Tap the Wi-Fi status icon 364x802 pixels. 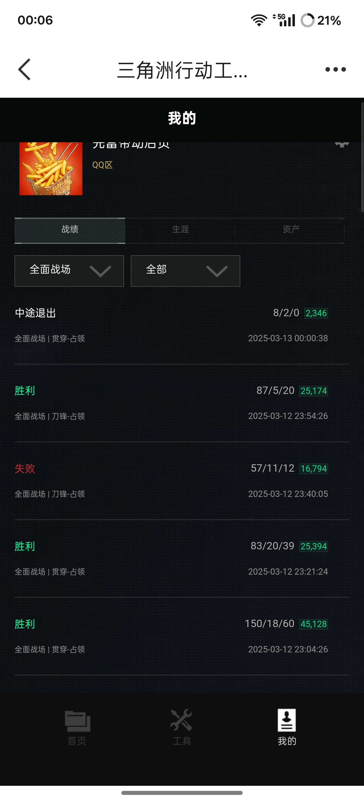click(x=259, y=20)
